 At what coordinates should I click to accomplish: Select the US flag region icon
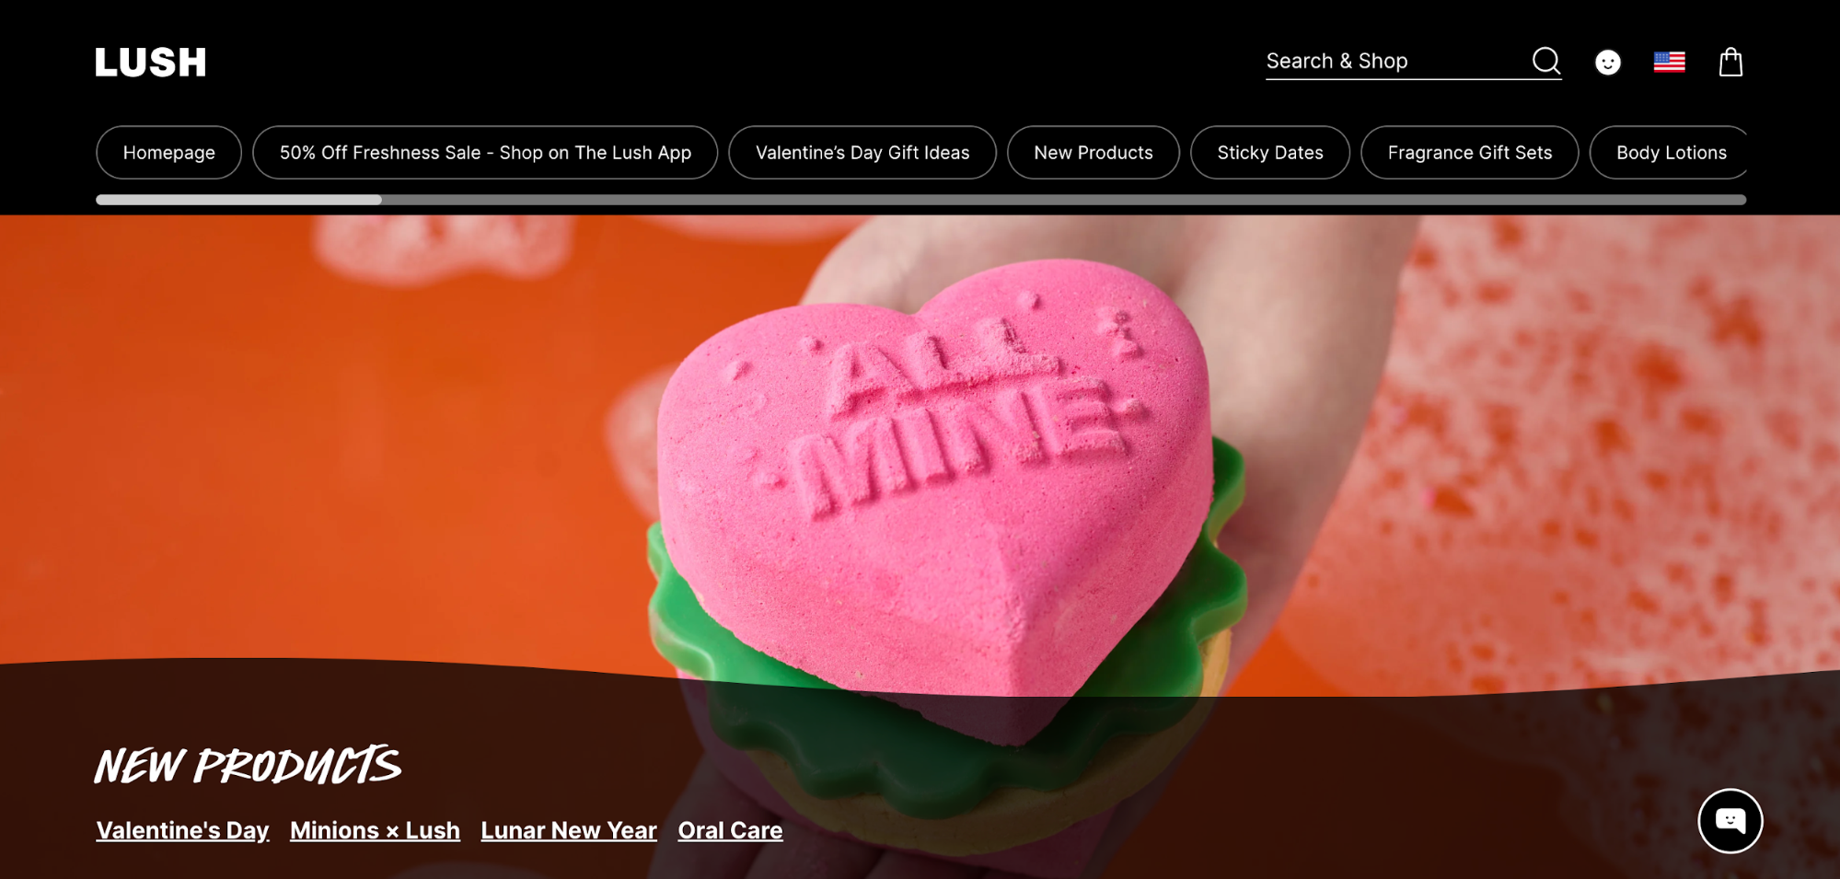(1669, 62)
